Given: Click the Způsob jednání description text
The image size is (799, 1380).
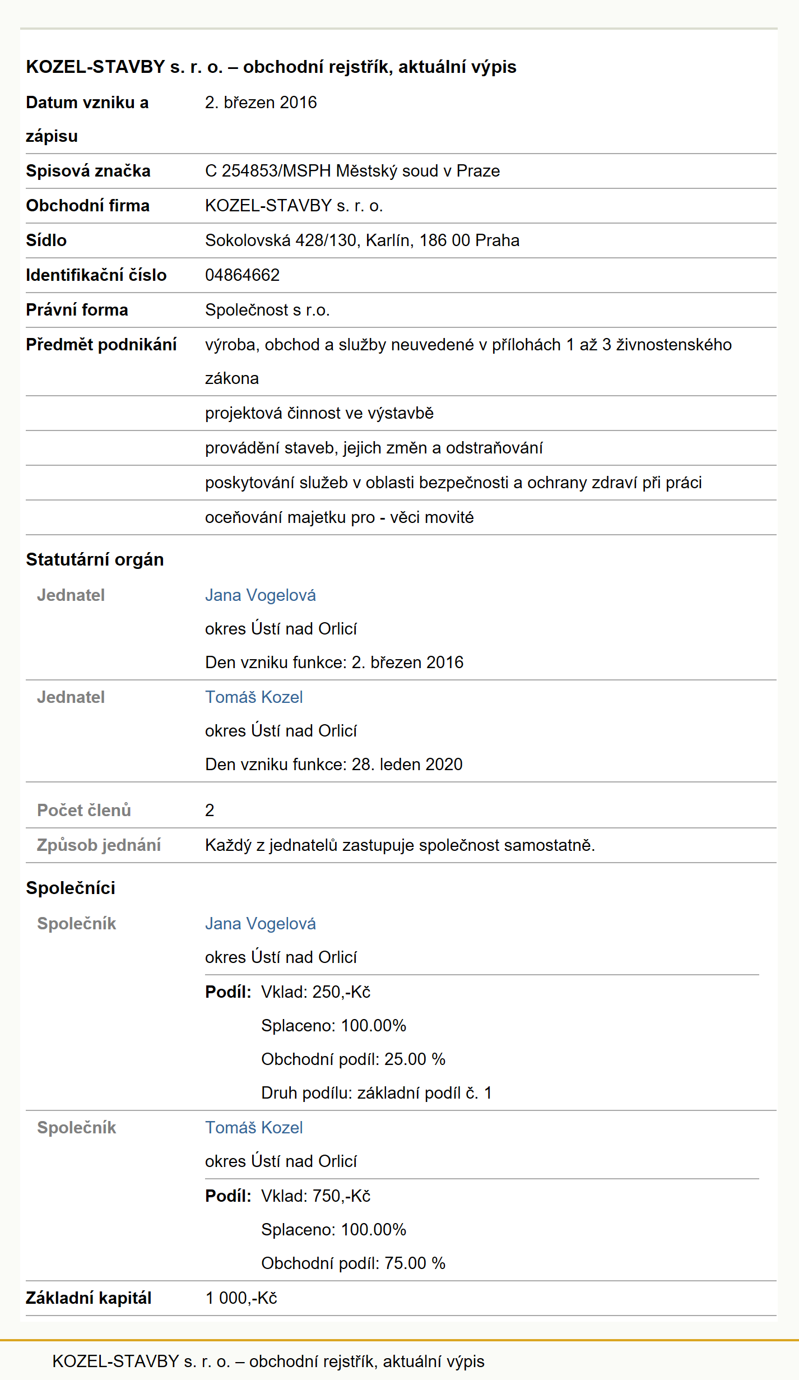Looking at the screenshot, I should coord(400,845).
